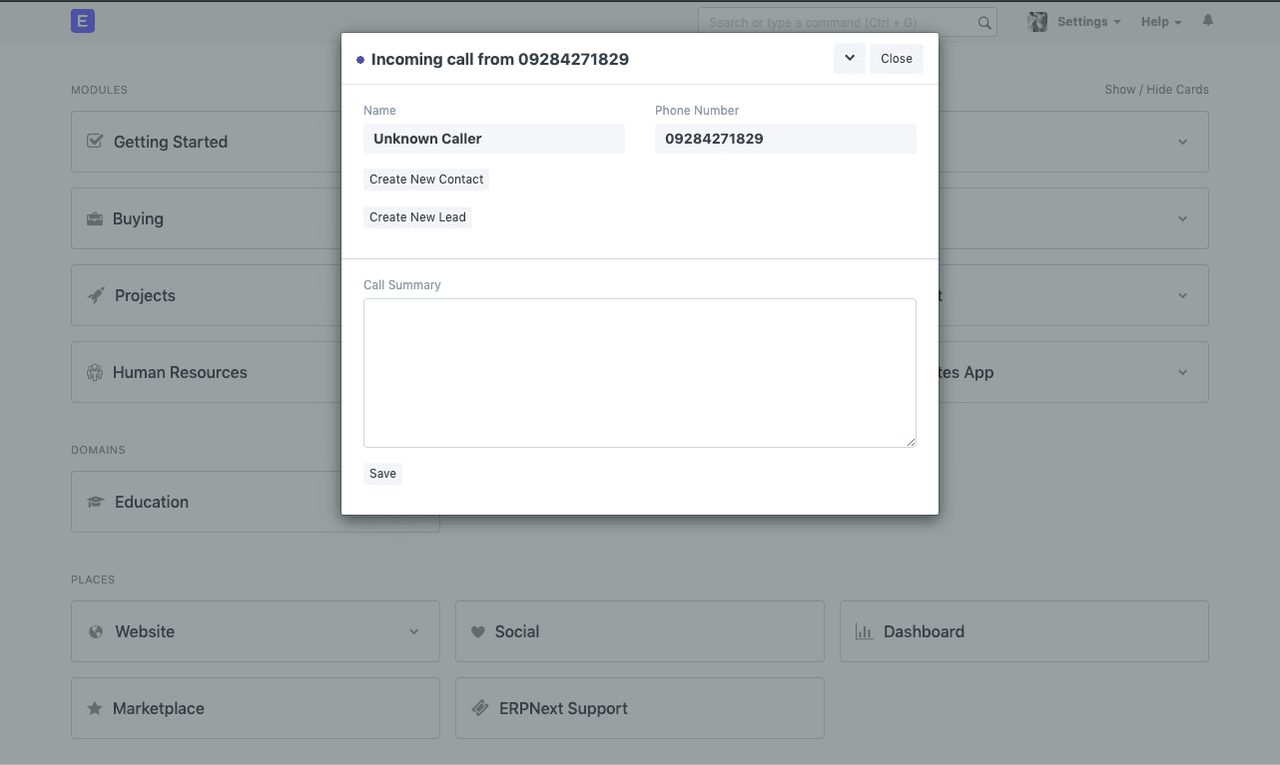Click the ERPNext logo icon
Image resolution: width=1280 pixels, height=765 pixels.
pos(83,20)
